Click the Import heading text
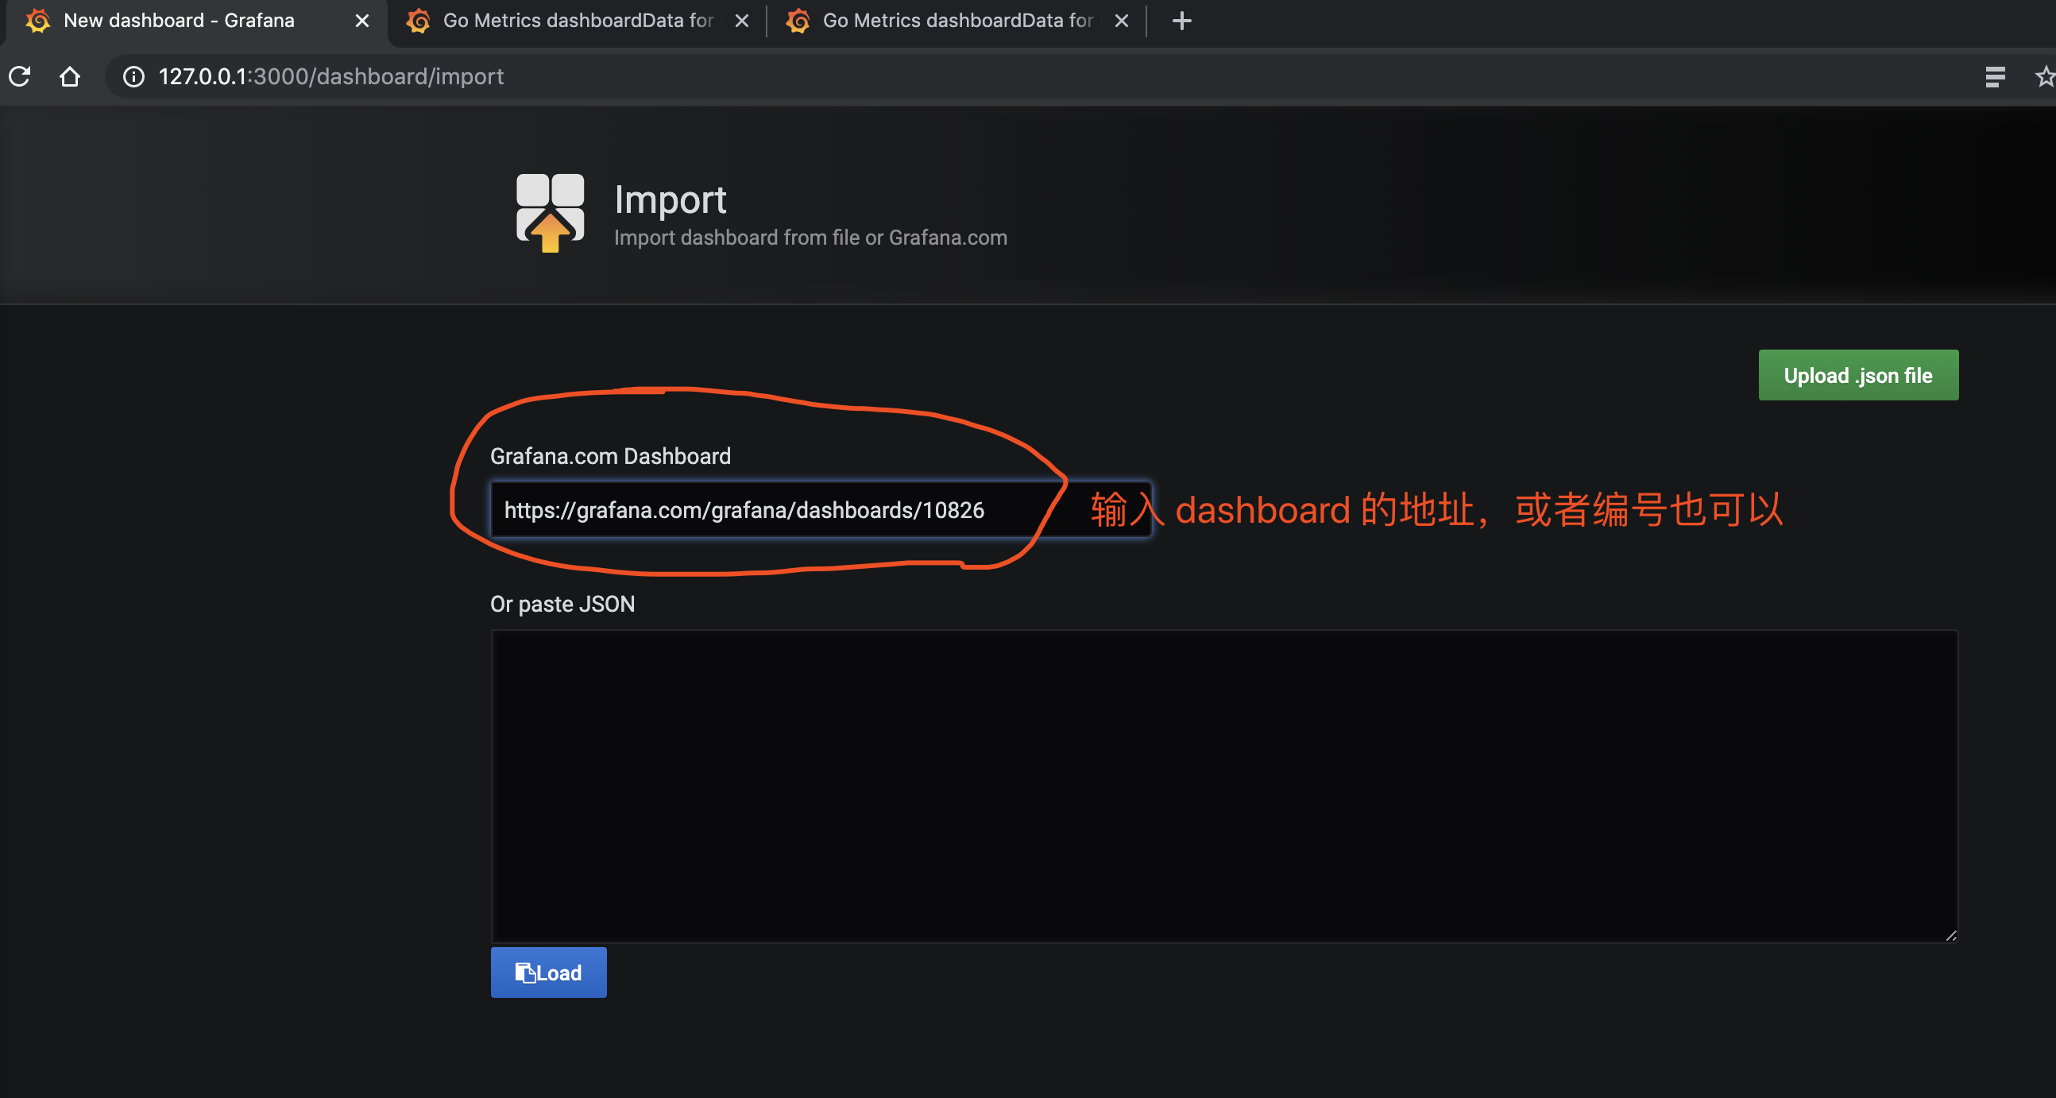This screenshot has width=2056, height=1098. [670, 199]
